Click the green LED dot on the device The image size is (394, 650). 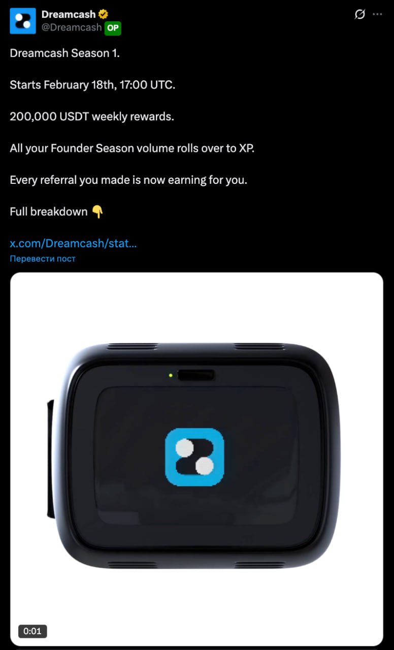coord(171,375)
